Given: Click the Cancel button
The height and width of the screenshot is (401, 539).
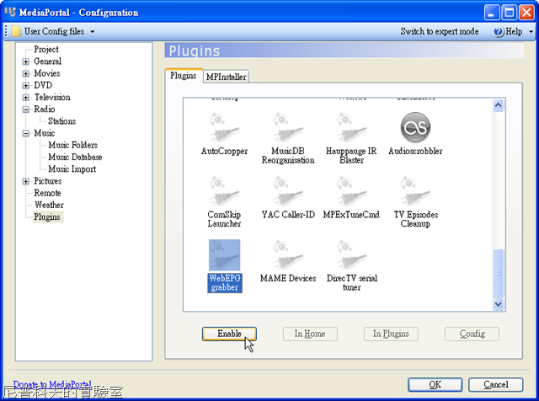Looking at the screenshot, I should pyautogui.click(x=496, y=384).
